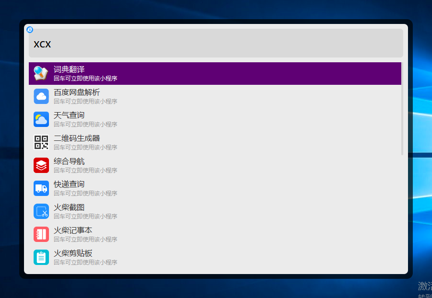Click the 火柴剪贴板 clipboard icon
Screen dimensions: 432x298
click(x=41, y=257)
